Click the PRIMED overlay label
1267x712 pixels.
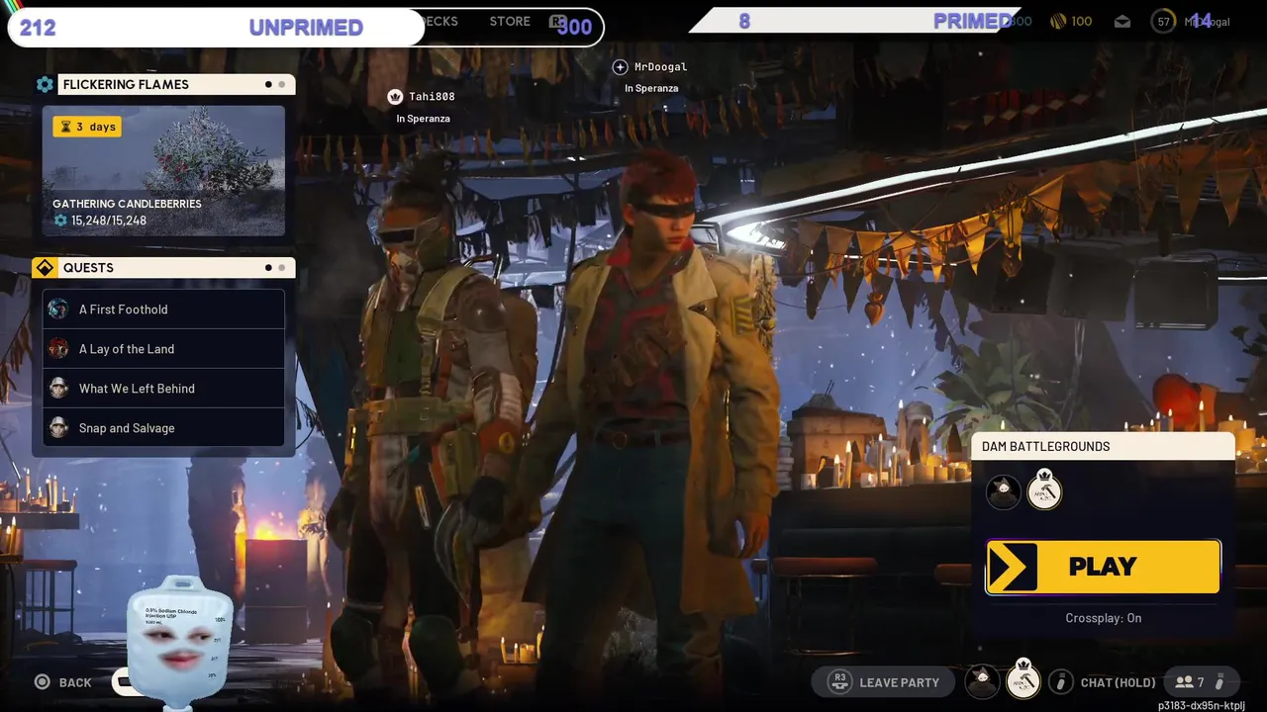point(972,21)
